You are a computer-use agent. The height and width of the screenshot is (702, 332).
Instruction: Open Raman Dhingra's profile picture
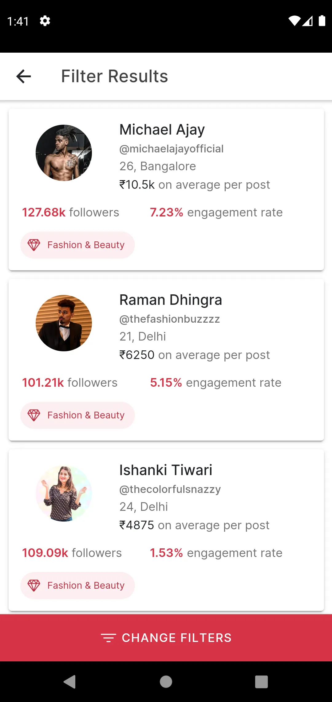[x=64, y=323]
